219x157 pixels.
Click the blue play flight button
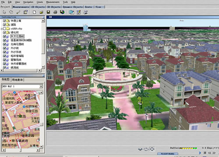click(200, 153)
